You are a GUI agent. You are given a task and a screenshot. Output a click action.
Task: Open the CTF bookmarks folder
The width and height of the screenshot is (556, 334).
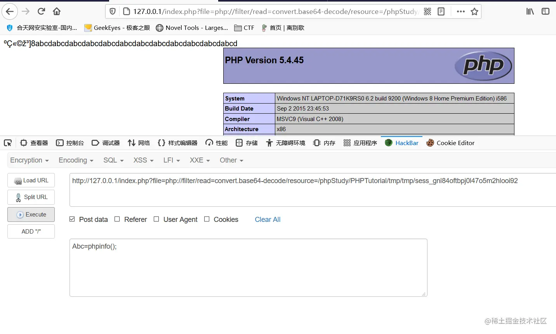coord(244,28)
